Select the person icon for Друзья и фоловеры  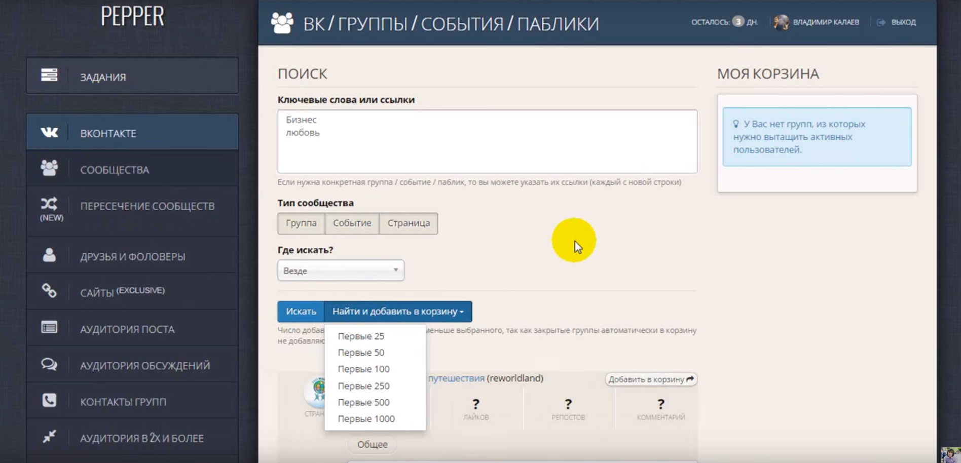point(49,255)
